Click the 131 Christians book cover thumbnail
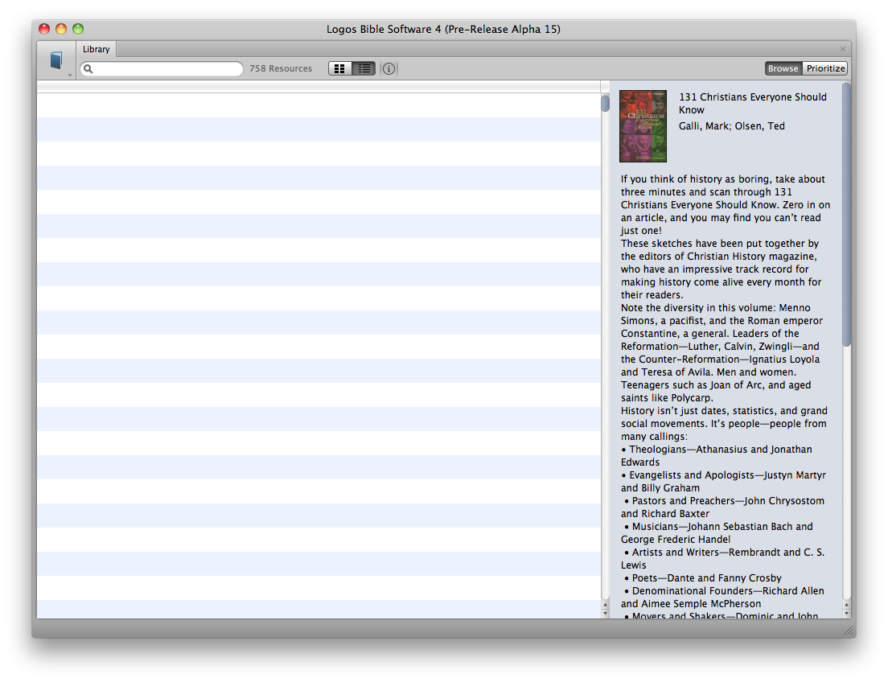The width and height of the screenshot is (888, 682). [643, 126]
